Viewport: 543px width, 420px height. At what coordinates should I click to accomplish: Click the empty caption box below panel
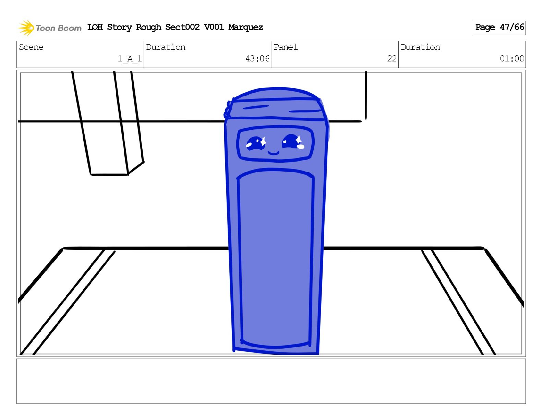coord(271,381)
